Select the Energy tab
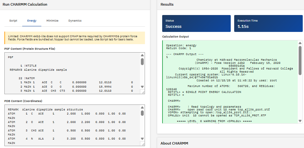 click(x=32, y=21)
